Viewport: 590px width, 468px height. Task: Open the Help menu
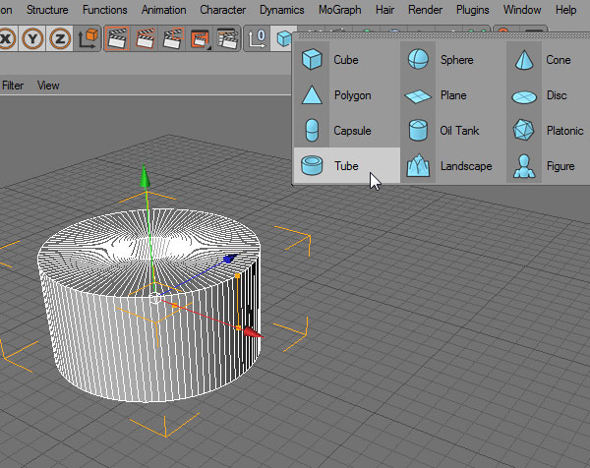tap(566, 10)
